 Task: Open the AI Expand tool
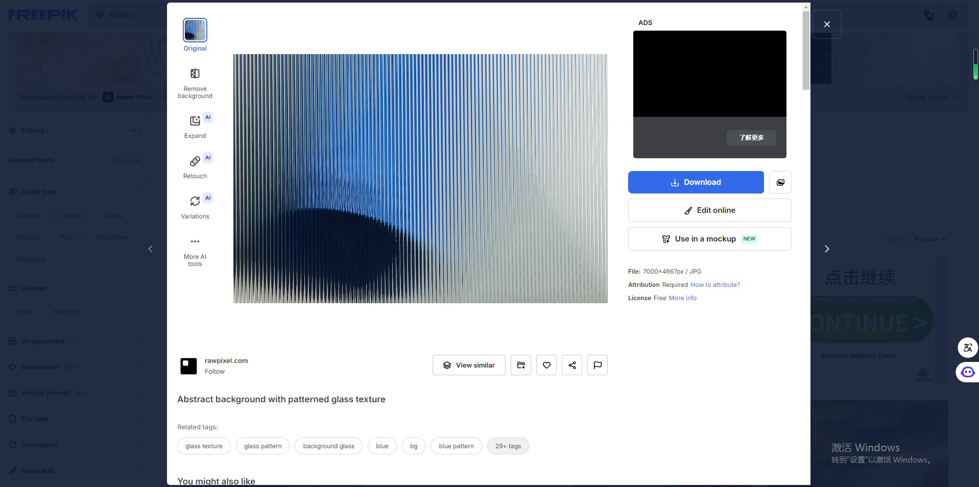click(195, 126)
